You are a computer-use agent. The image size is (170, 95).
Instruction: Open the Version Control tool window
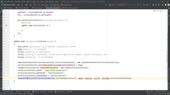coord(9,92)
